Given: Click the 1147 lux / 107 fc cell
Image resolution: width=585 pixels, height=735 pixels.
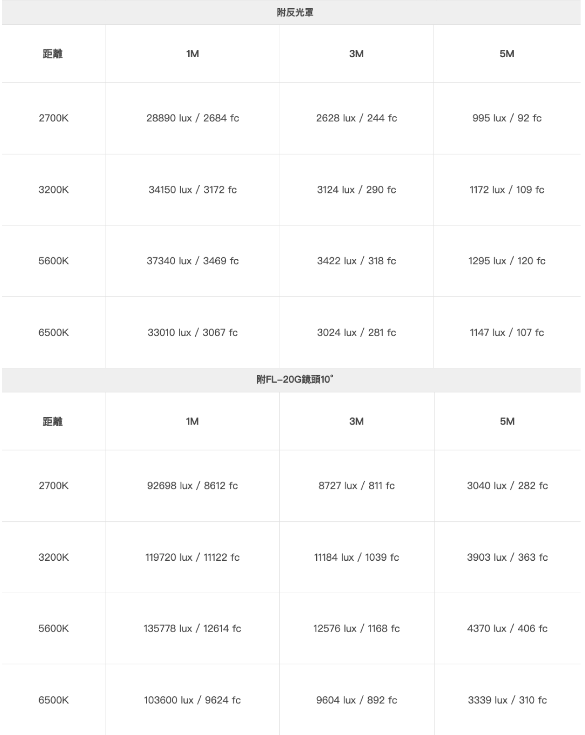Looking at the screenshot, I should pyautogui.click(x=507, y=333).
